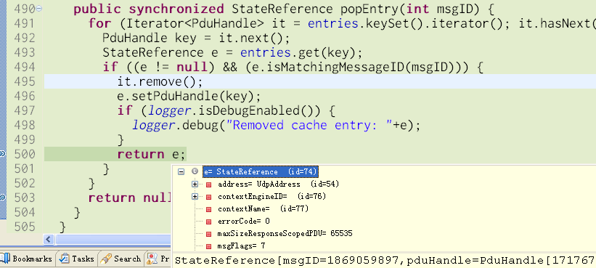This screenshot has height=268, width=596.
Task: Click "logger.isDebugEnabled()" condition
Action: [x=238, y=110]
